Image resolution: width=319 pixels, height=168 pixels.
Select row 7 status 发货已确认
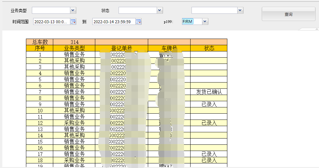coord(209,92)
